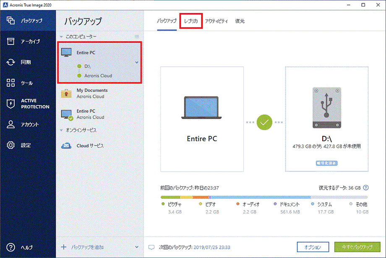This screenshot has height=258, width=386.
Task: Click the orange オーディオ segment of data bar
Action: coord(201,197)
